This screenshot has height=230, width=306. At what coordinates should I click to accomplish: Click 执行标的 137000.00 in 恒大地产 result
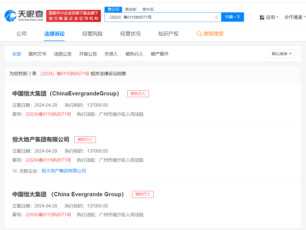[86, 151]
